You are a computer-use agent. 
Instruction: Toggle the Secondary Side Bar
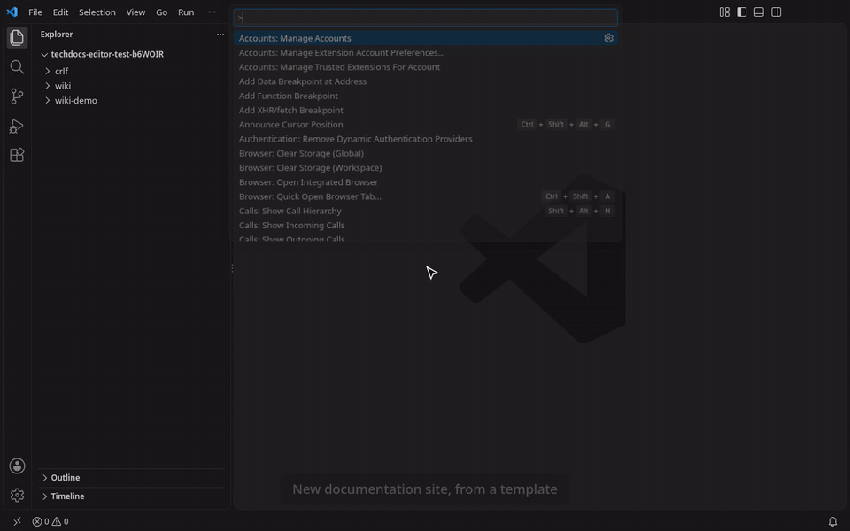tap(777, 12)
